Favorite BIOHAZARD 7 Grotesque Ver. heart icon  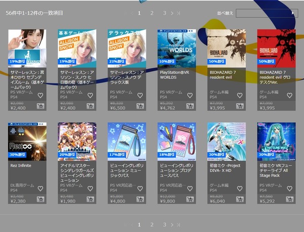click(x=289, y=96)
